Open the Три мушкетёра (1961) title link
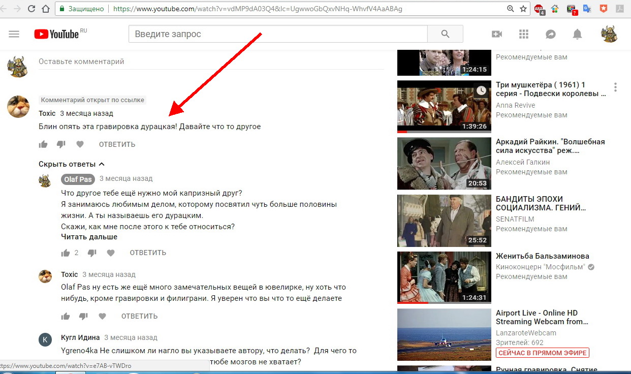 [551, 89]
